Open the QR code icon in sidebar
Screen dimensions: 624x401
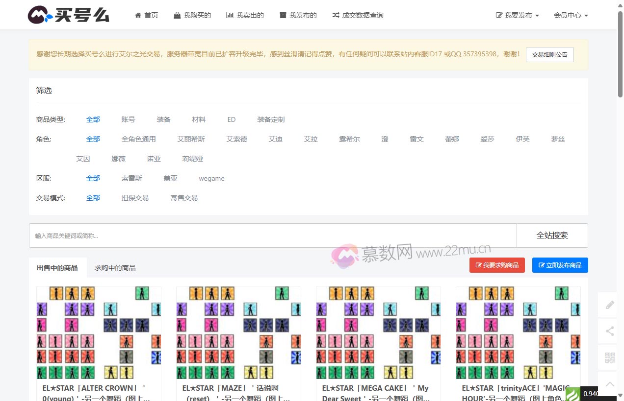(610, 358)
